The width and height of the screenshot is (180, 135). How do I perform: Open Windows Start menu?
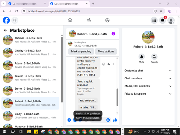pyautogui.click(x=4, y=132)
